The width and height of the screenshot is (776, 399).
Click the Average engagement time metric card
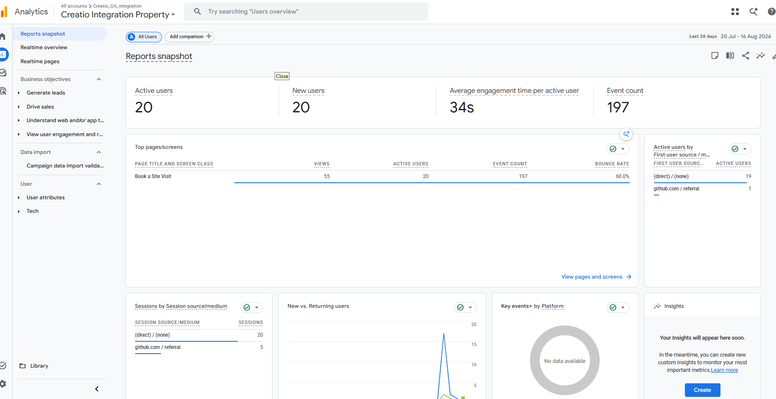(x=514, y=102)
